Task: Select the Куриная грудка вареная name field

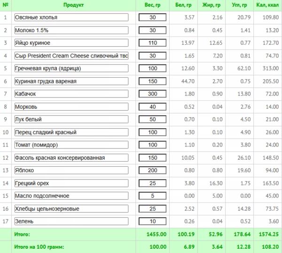Action: click(71, 81)
